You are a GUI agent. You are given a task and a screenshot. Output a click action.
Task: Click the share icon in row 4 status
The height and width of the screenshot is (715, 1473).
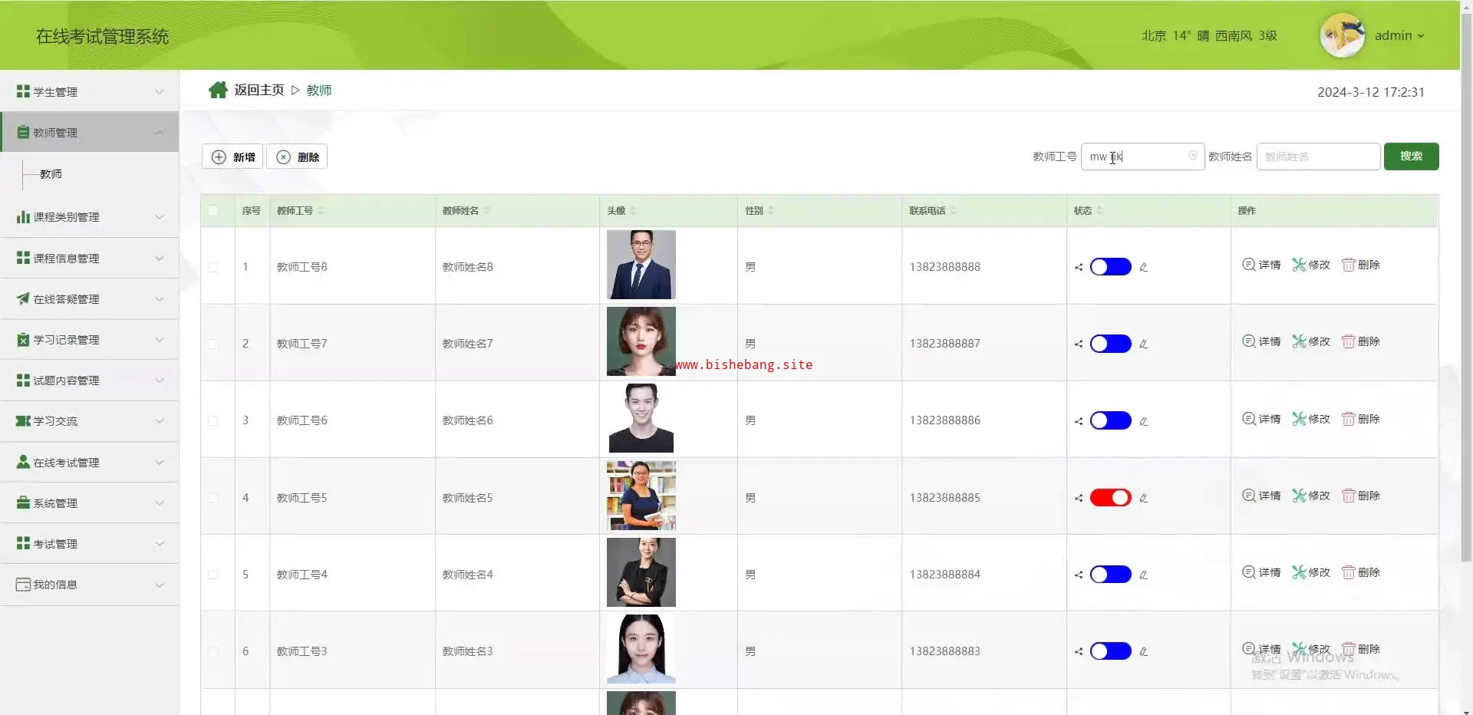coord(1079,498)
